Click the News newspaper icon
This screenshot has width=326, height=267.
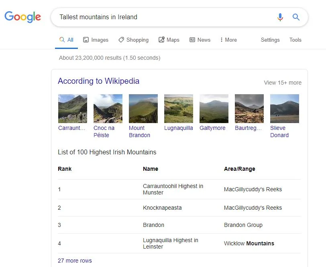tap(193, 40)
